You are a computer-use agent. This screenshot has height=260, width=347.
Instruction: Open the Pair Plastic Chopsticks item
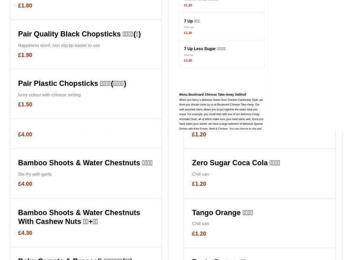pos(72,84)
